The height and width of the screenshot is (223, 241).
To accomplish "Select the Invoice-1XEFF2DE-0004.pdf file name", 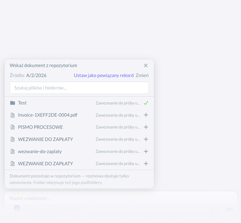I will click(48, 115).
